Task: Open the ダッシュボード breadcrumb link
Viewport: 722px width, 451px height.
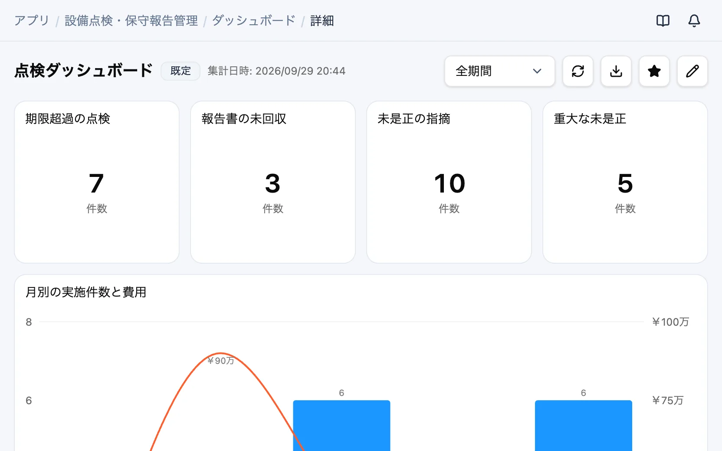Action: pos(254,21)
